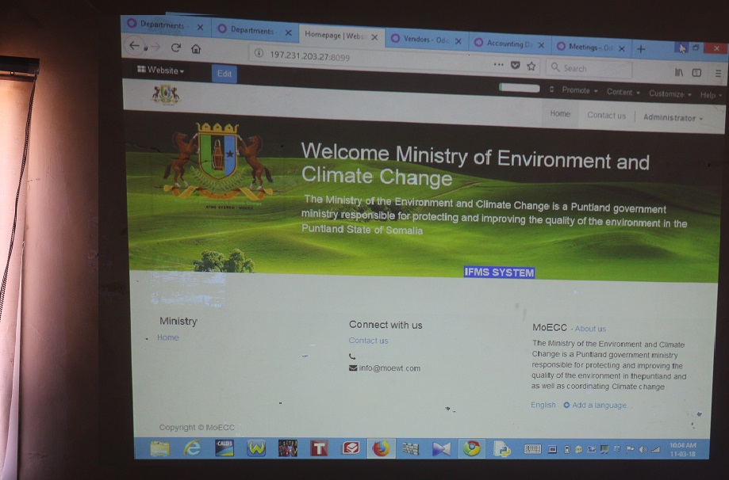Select the English language link
Viewport: 729px width, 480px height.
543,405
